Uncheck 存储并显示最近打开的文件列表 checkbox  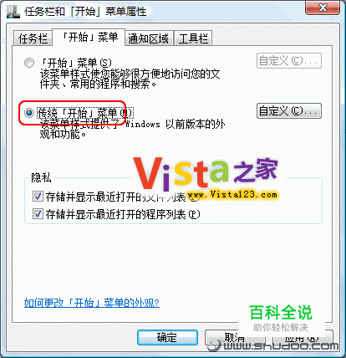click(38, 197)
